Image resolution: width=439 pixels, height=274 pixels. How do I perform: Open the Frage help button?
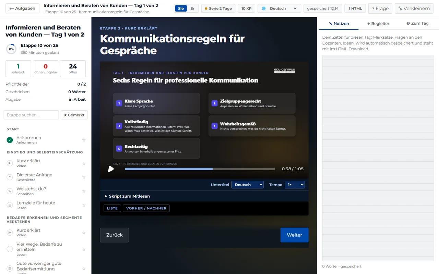click(x=380, y=9)
